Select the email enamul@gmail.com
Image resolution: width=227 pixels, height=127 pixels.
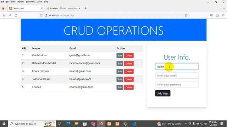[x=81, y=87]
